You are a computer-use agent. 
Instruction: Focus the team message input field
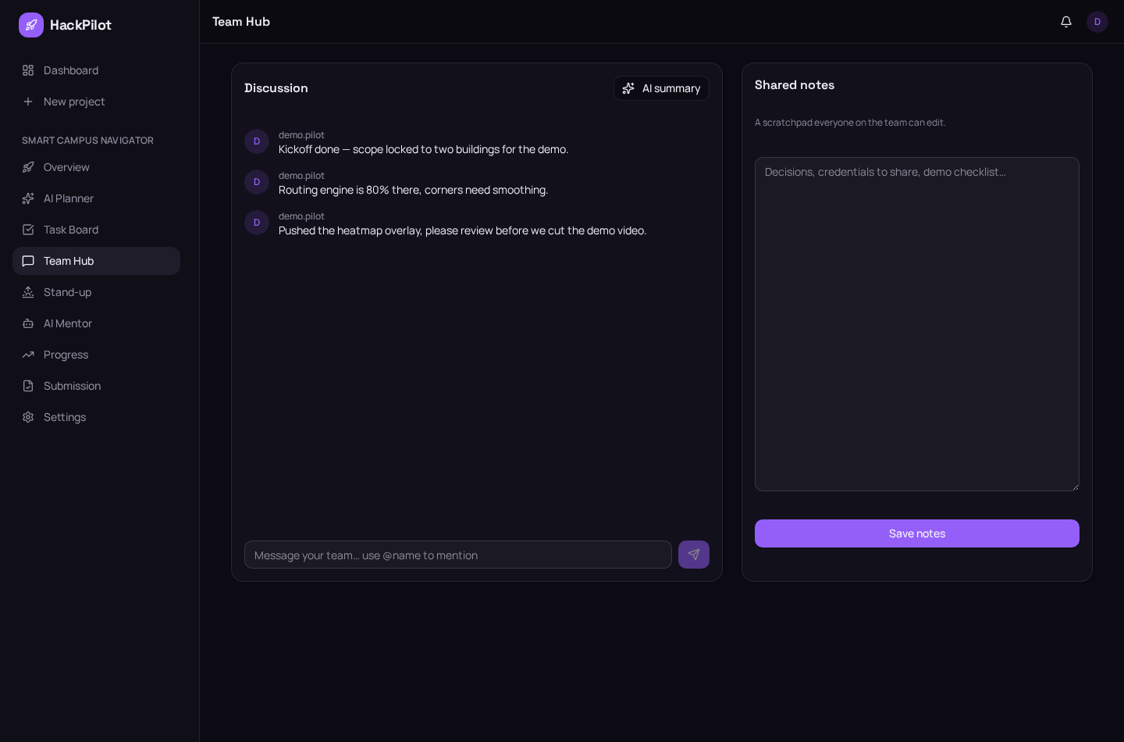[x=458, y=555]
